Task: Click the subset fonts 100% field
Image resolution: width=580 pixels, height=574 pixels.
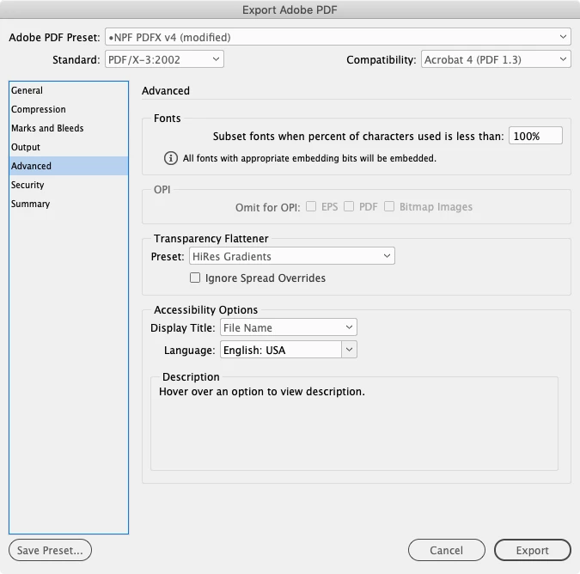Action: [535, 136]
